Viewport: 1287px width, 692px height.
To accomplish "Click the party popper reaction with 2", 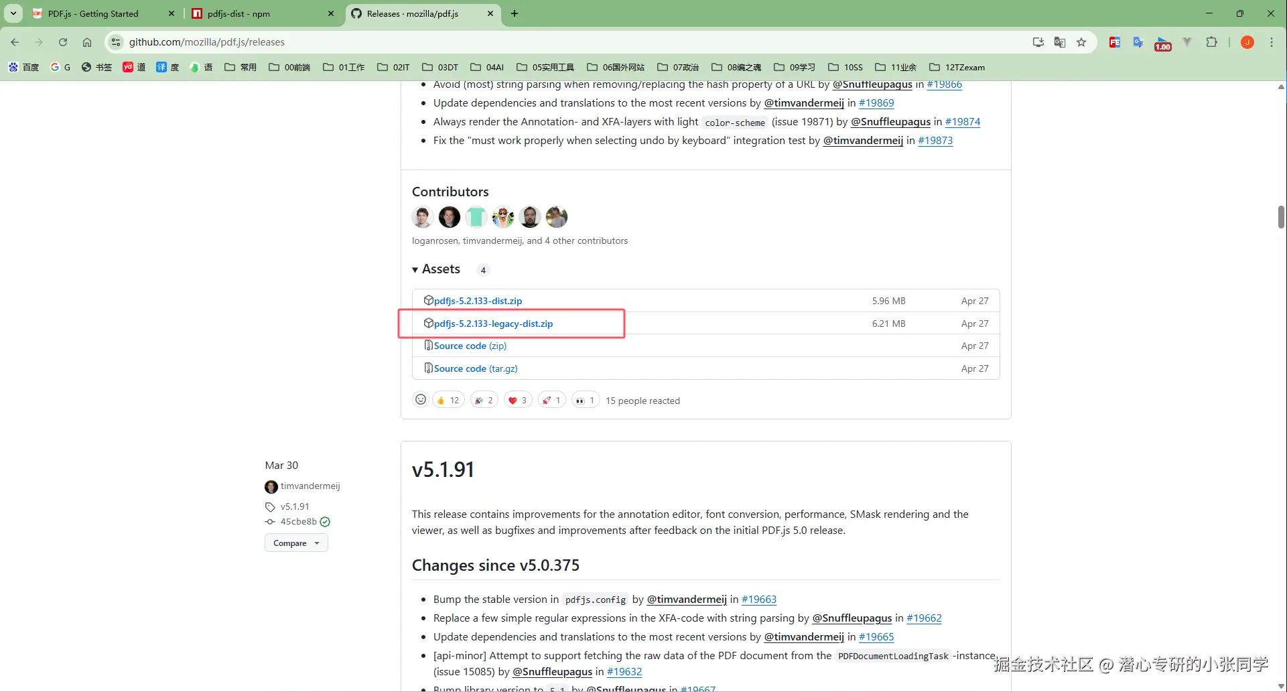I will point(484,400).
